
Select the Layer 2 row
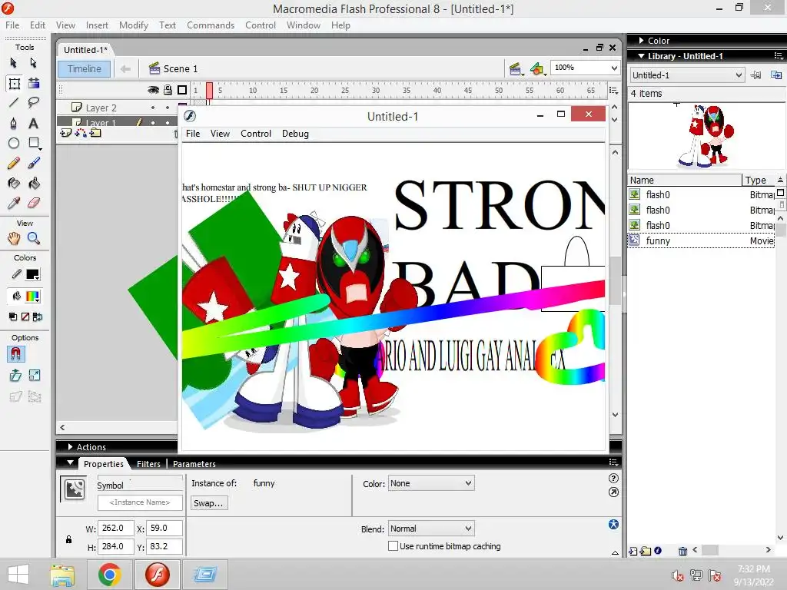[x=117, y=108]
